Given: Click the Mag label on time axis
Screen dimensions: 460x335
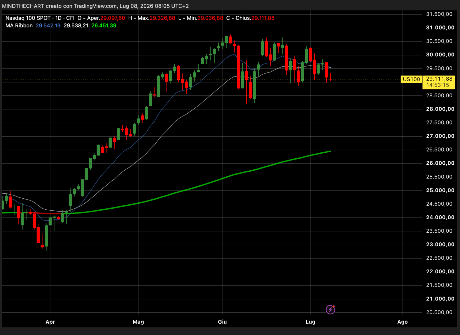Looking at the screenshot, I should click(138, 322).
